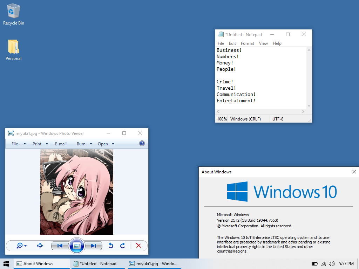359x269 pixels.
Task: Click the Photo Viewer title bar icon
Action: click(11, 133)
